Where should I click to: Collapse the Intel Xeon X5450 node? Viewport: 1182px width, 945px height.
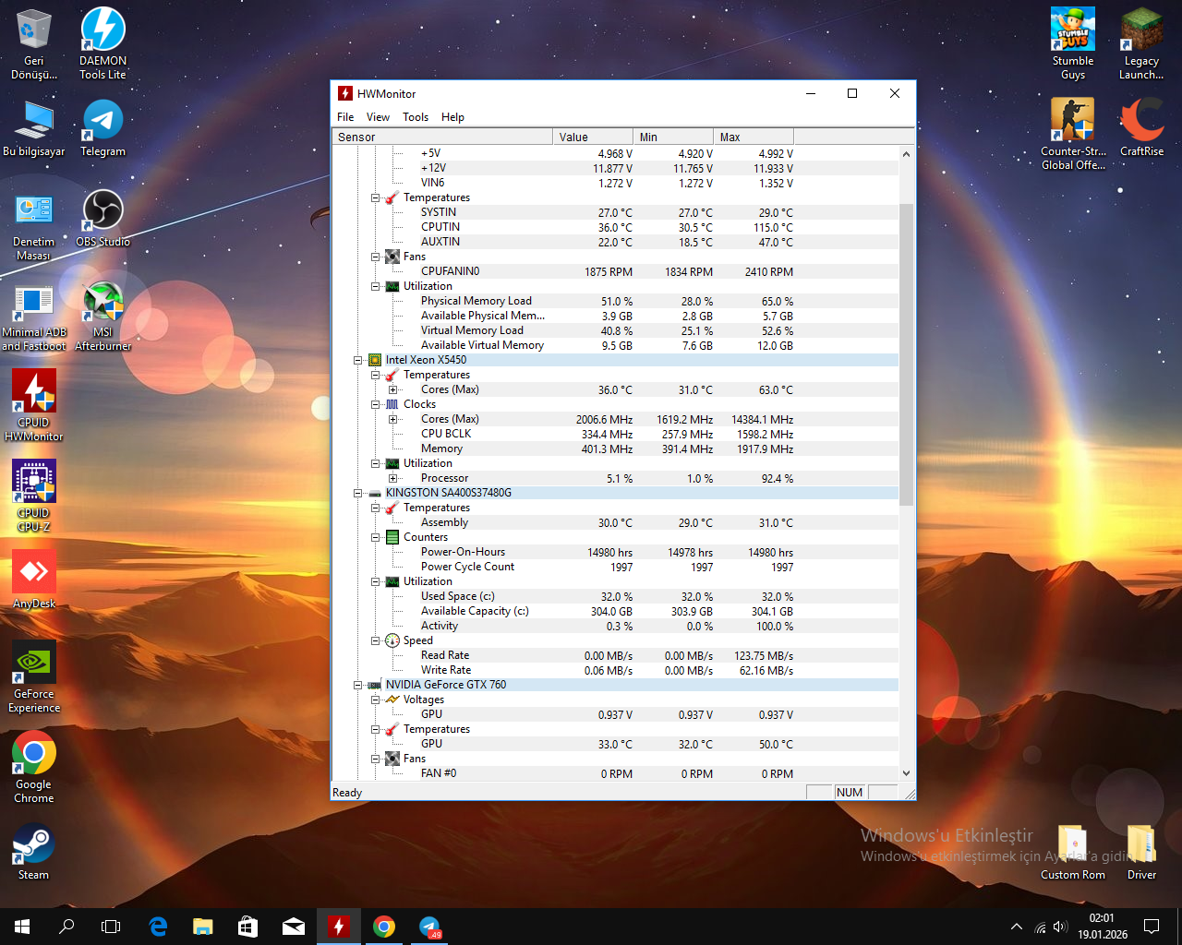pos(357,360)
